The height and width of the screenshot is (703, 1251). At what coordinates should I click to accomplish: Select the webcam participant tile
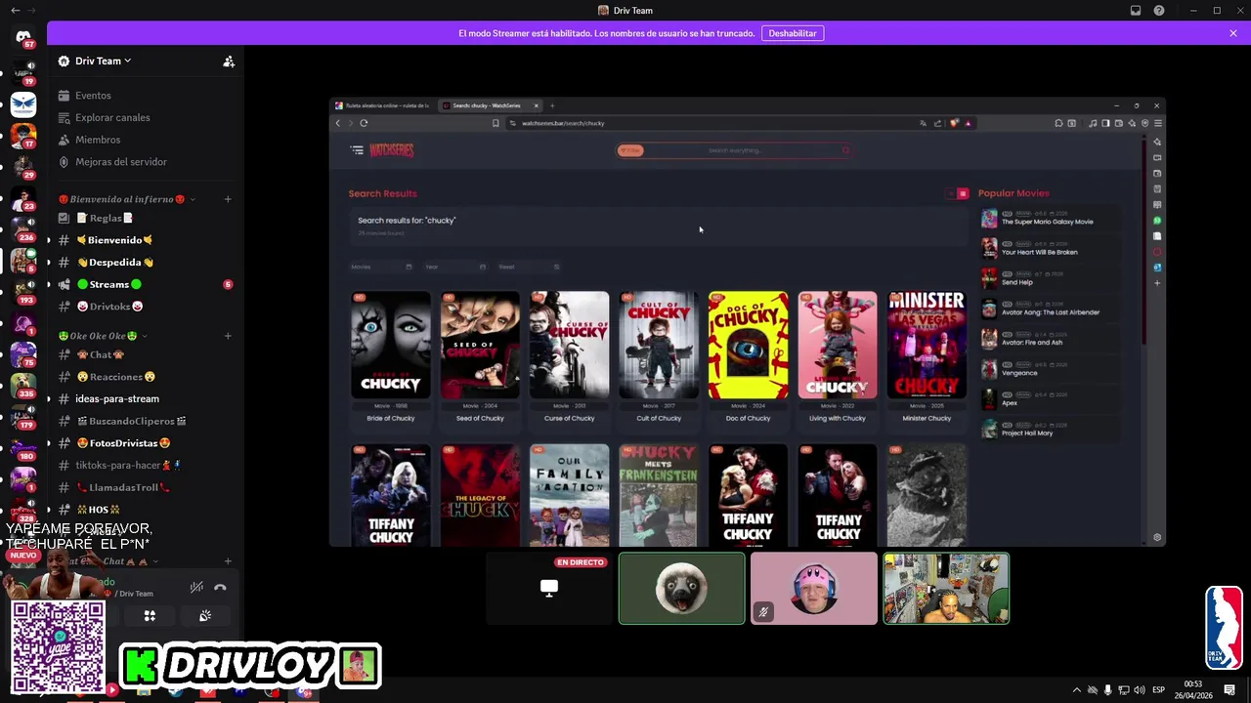946,588
